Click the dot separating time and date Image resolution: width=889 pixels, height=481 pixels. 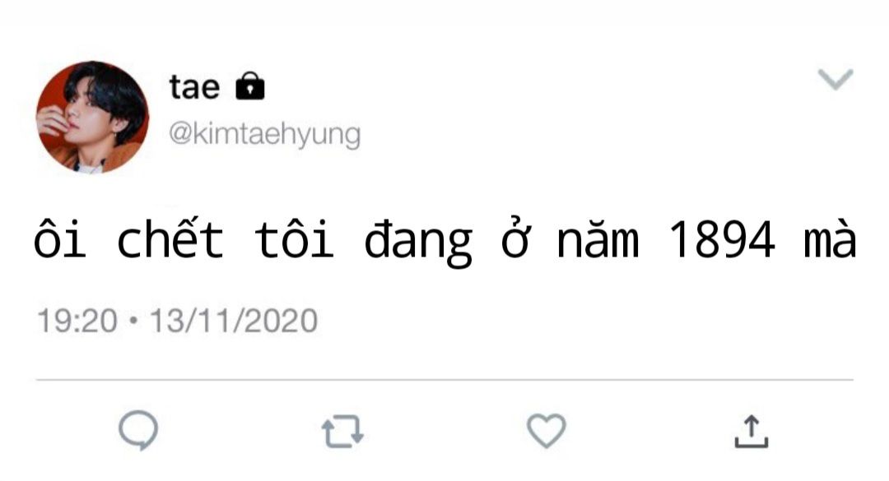134,321
